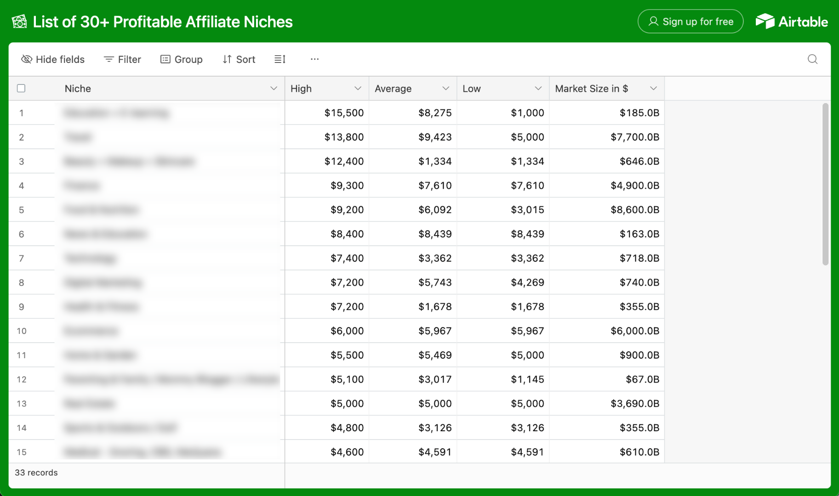
Task: Select the $7,700.0B market size cell
Action: [x=607, y=137]
